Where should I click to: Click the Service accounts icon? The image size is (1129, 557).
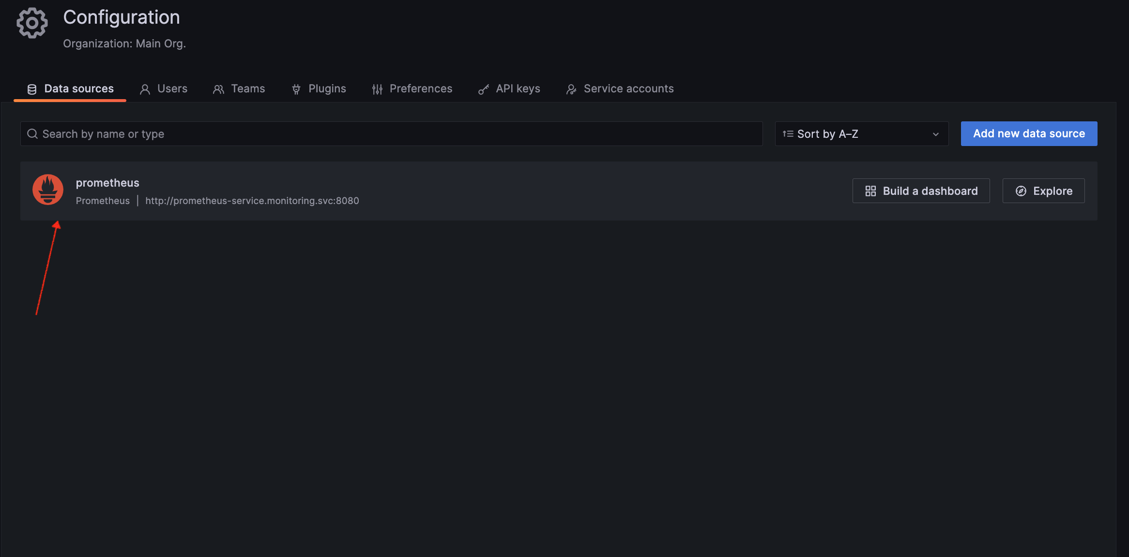571,89
